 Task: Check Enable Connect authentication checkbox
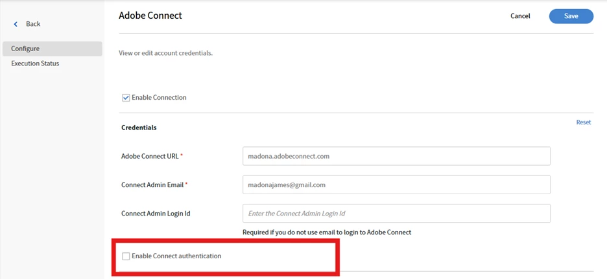tap(126, 256)
